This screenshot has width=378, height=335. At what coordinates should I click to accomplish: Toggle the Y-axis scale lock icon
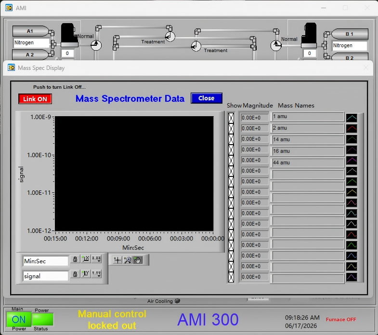[x=75, y=274]
